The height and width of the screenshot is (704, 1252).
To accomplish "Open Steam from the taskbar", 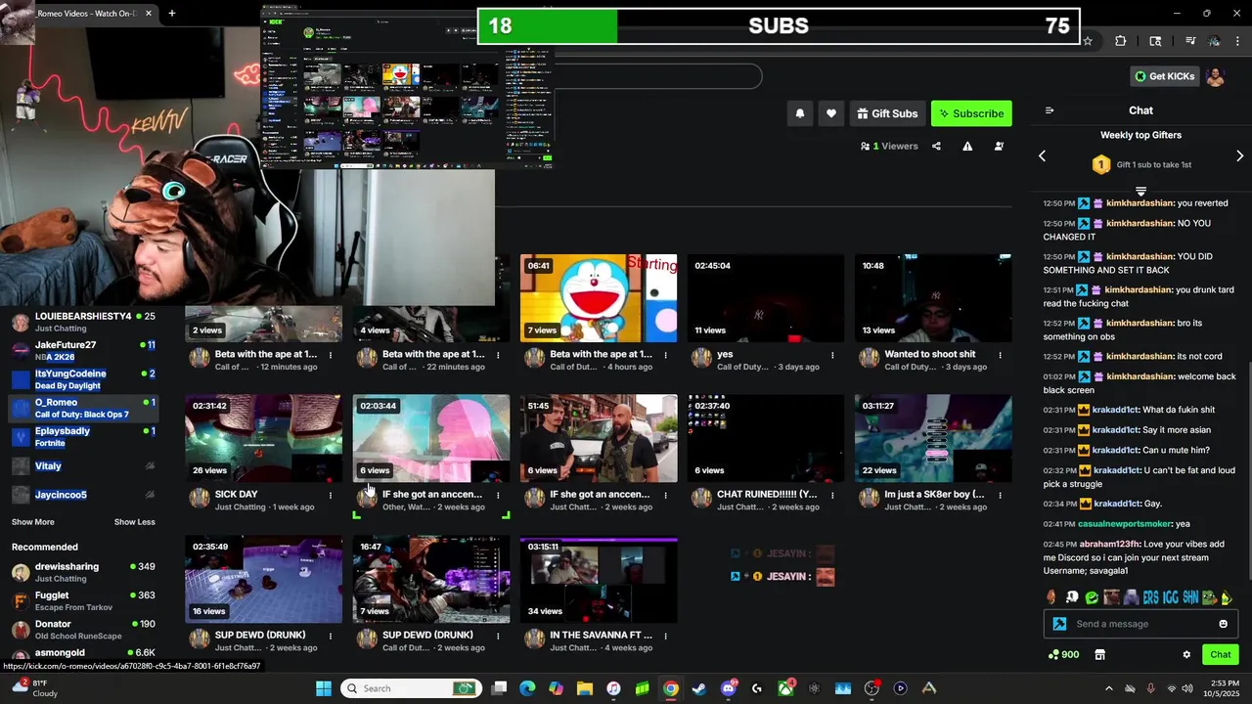I will (699, 688).
